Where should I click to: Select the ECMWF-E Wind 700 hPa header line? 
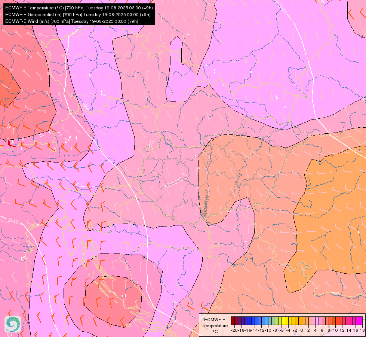[72, 21]
